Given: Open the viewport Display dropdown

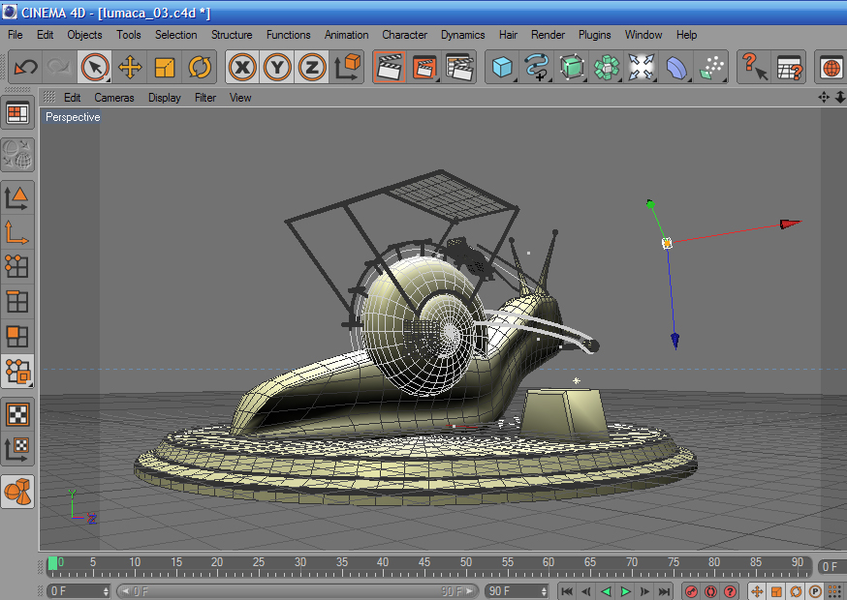Looking at the screenshot, I should 165,98.
